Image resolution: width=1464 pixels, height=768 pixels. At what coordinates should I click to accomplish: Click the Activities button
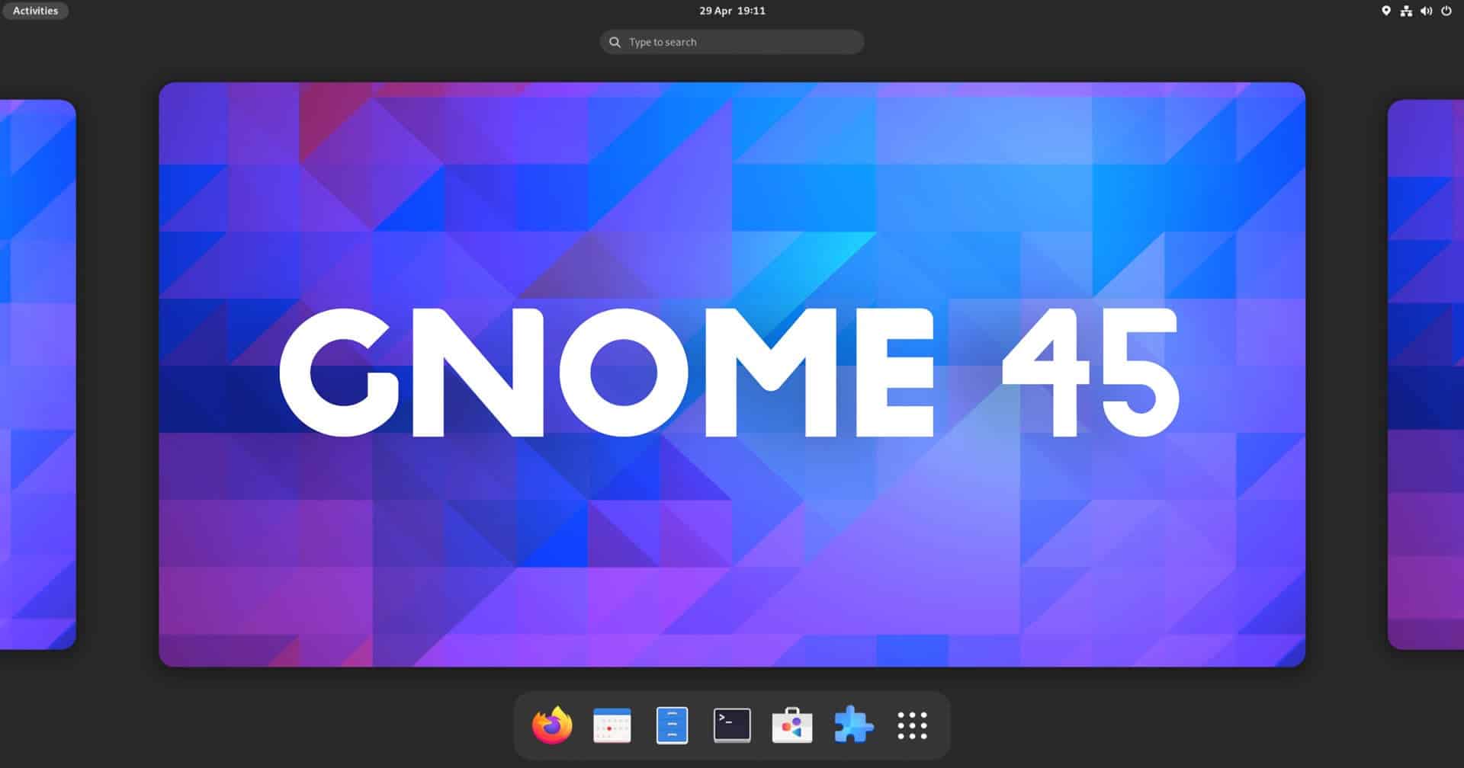pyautogui.click(x=35, y=11)
